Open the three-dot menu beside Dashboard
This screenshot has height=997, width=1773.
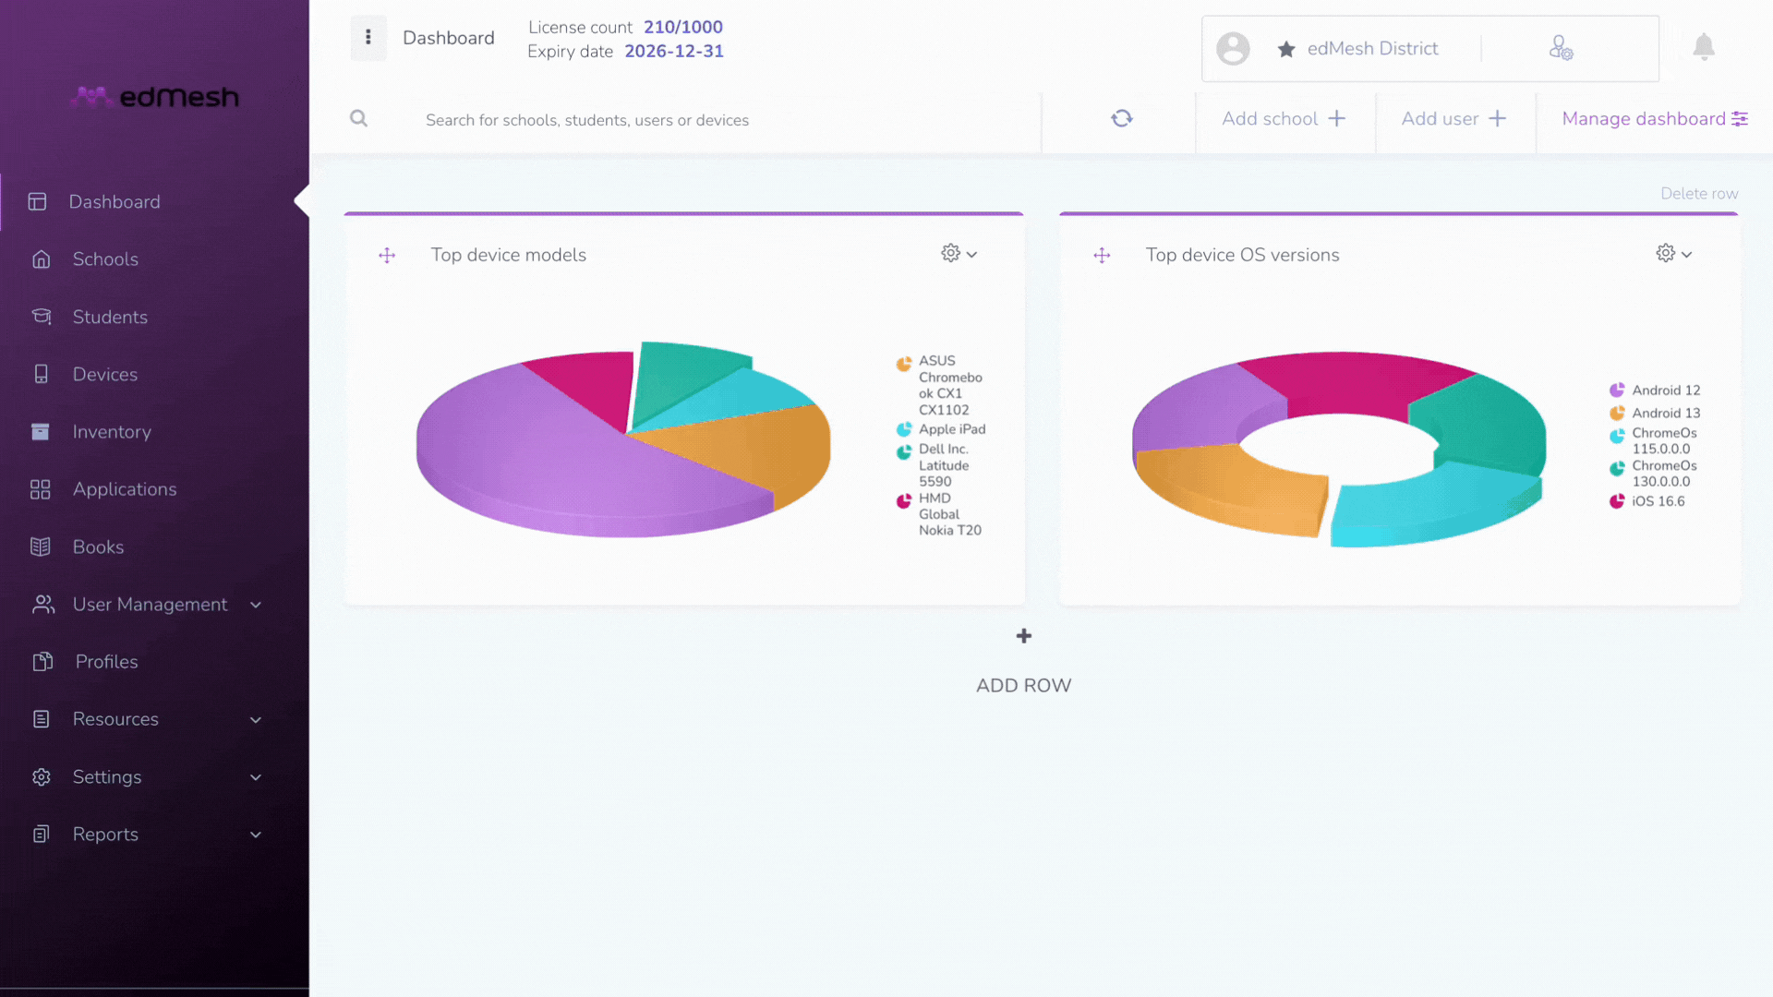368,37
